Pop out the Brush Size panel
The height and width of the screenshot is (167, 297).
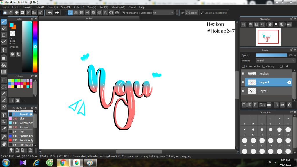291,112
